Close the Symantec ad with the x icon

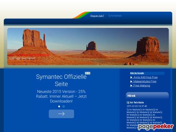[x=89, y=73]
